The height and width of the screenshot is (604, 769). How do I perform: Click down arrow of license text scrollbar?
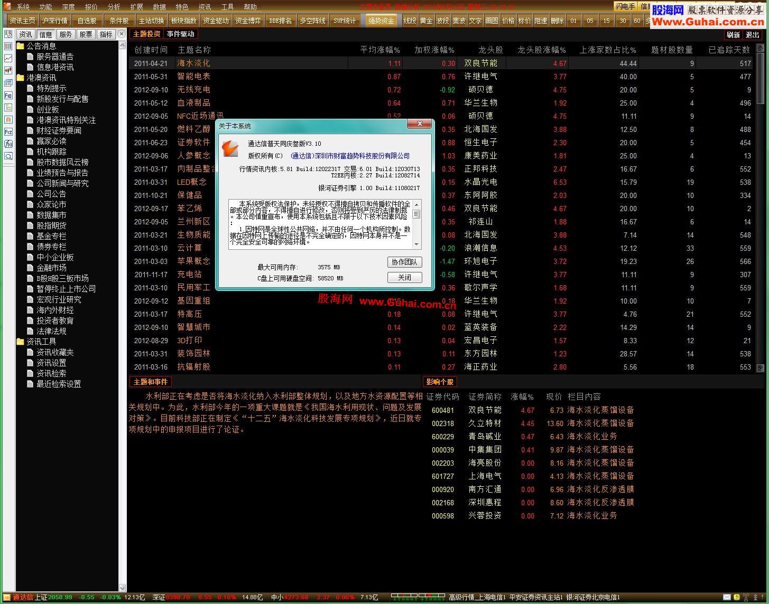click(x=416, y=244)
